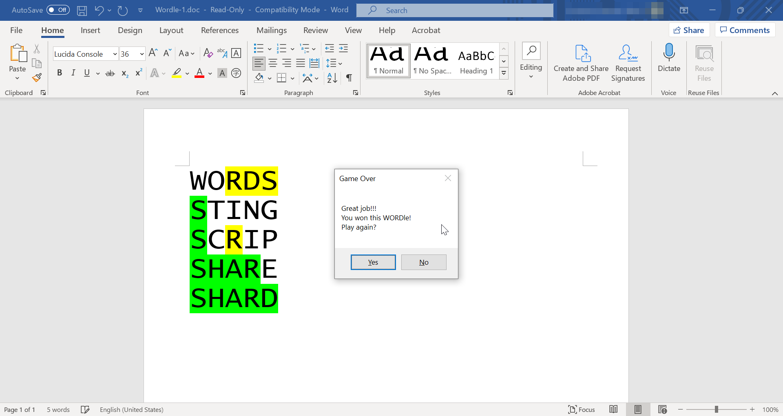Image resolution: width=783 pixels, height=416 pixels.
Task: Toggle Bold formatting
Action: tap(60, 73)
